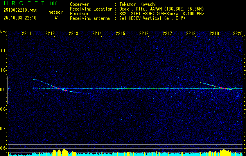Click the 2el-HB9CV antenna description
The width and height of the screenshot is (246, 156).
coord(152,18)
